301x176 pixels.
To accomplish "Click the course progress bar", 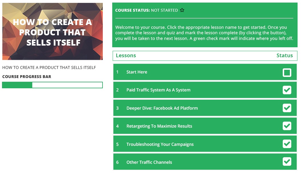I will point(52,85).
